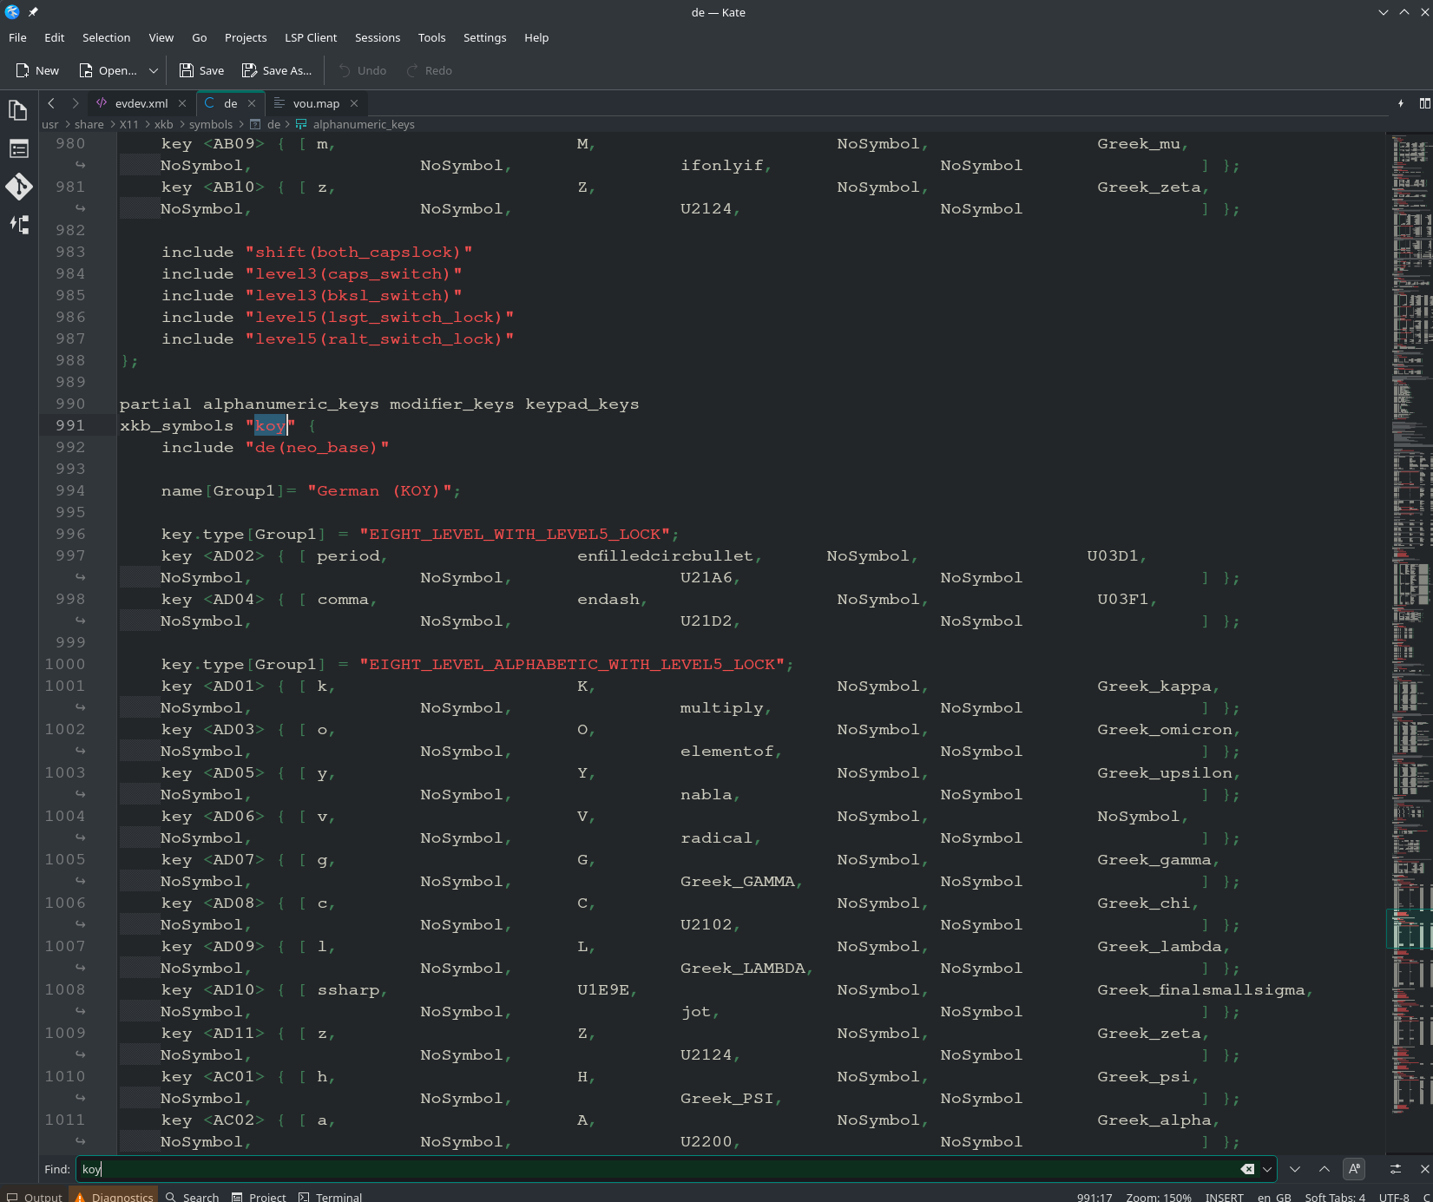Image resolution: width=1433 pixels, height=1202 pixels.
Task: Click the scrollbar minimap on the right
Action: 1410,608
